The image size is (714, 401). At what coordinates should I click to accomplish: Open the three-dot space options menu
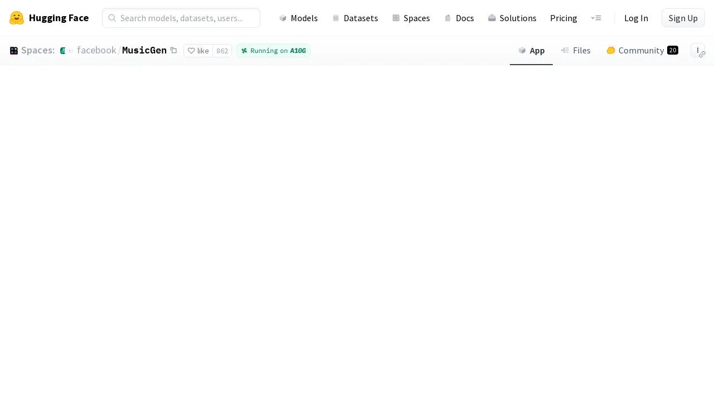698,50
